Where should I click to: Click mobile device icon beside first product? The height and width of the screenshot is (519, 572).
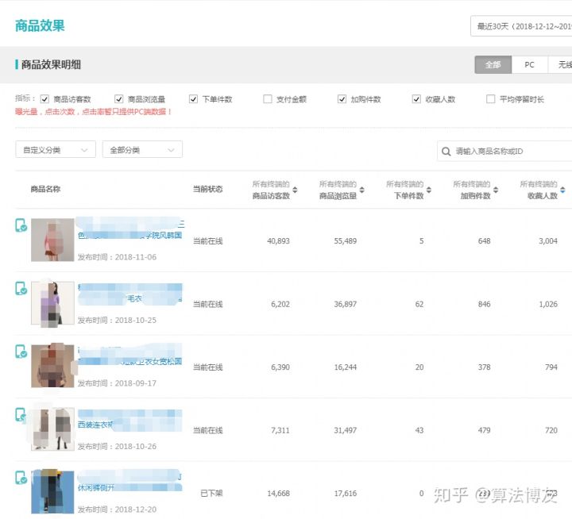click(21, 226)
